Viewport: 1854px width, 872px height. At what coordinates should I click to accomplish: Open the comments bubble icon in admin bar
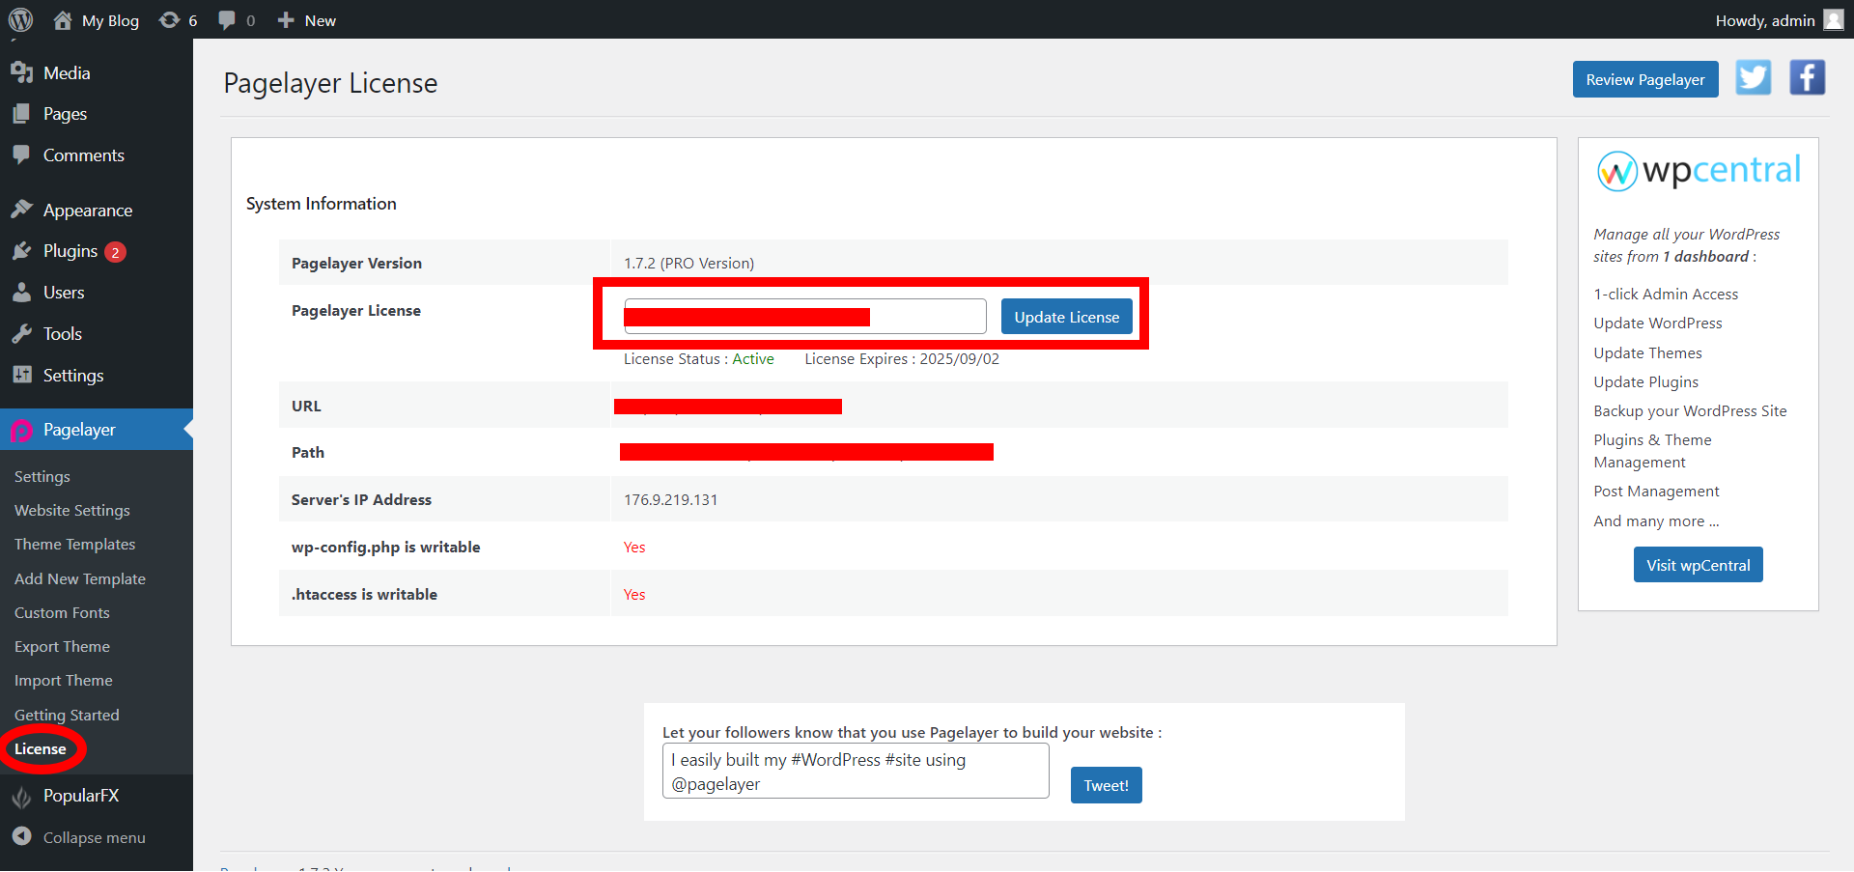tap(227, 20)
